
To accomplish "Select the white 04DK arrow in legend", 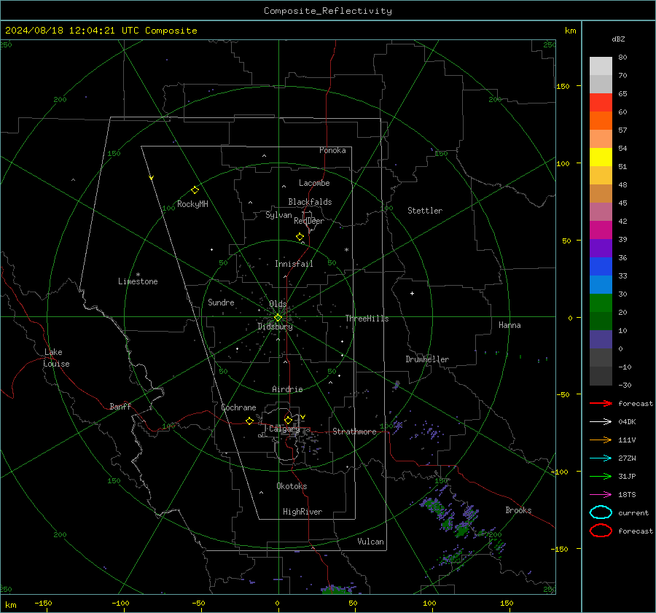I will click(x=601, y=422).
